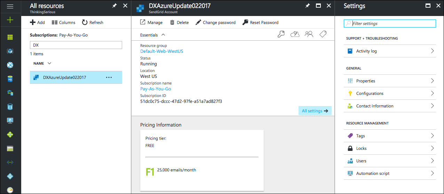444x194 pixels.
Task: Pin the DXAzureUpdate022017 blade
Action: click(307, 6)
